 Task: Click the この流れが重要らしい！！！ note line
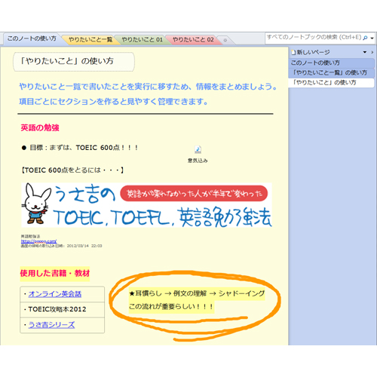pos(171,307)
